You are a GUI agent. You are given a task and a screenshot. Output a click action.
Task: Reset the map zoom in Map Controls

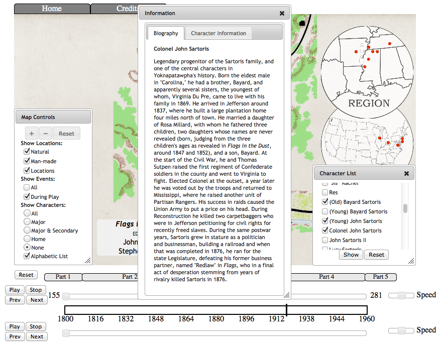pyautogui.click(x=66, y=134)
